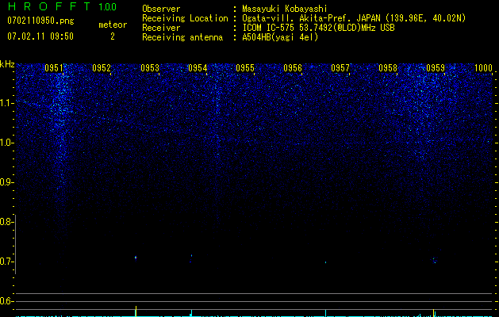The image size is (499, 317).
Task: Click the 0.7 kHz axis label
Action: click(x=6, y=262)
